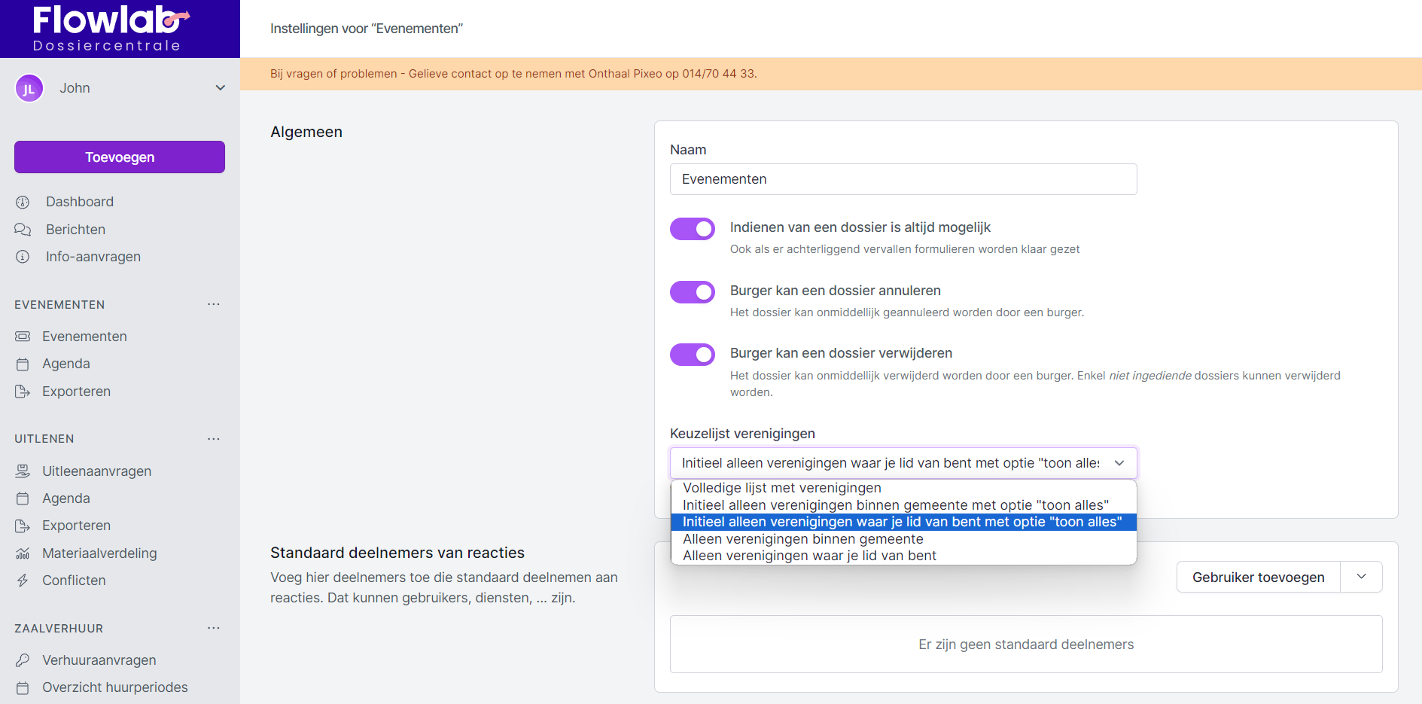Disable 'Burger kan een dossier annuleren' switch
Viewport: 1422px width, 704px height.
(x=692, y=292)
